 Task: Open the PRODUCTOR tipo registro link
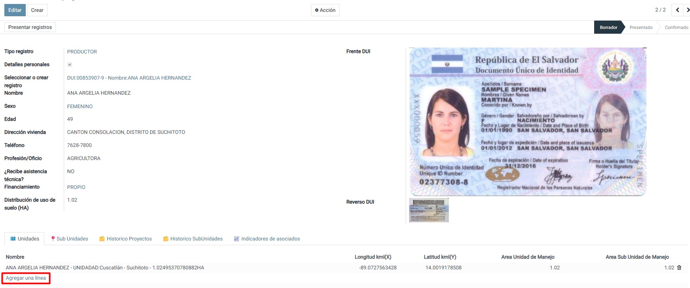pyautogui.click(x=82, y=52)
